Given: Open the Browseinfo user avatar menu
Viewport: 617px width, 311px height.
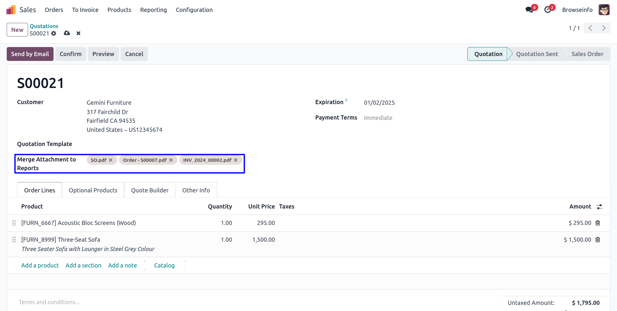Looking at the screenshot, I should (x=604, y=10).
